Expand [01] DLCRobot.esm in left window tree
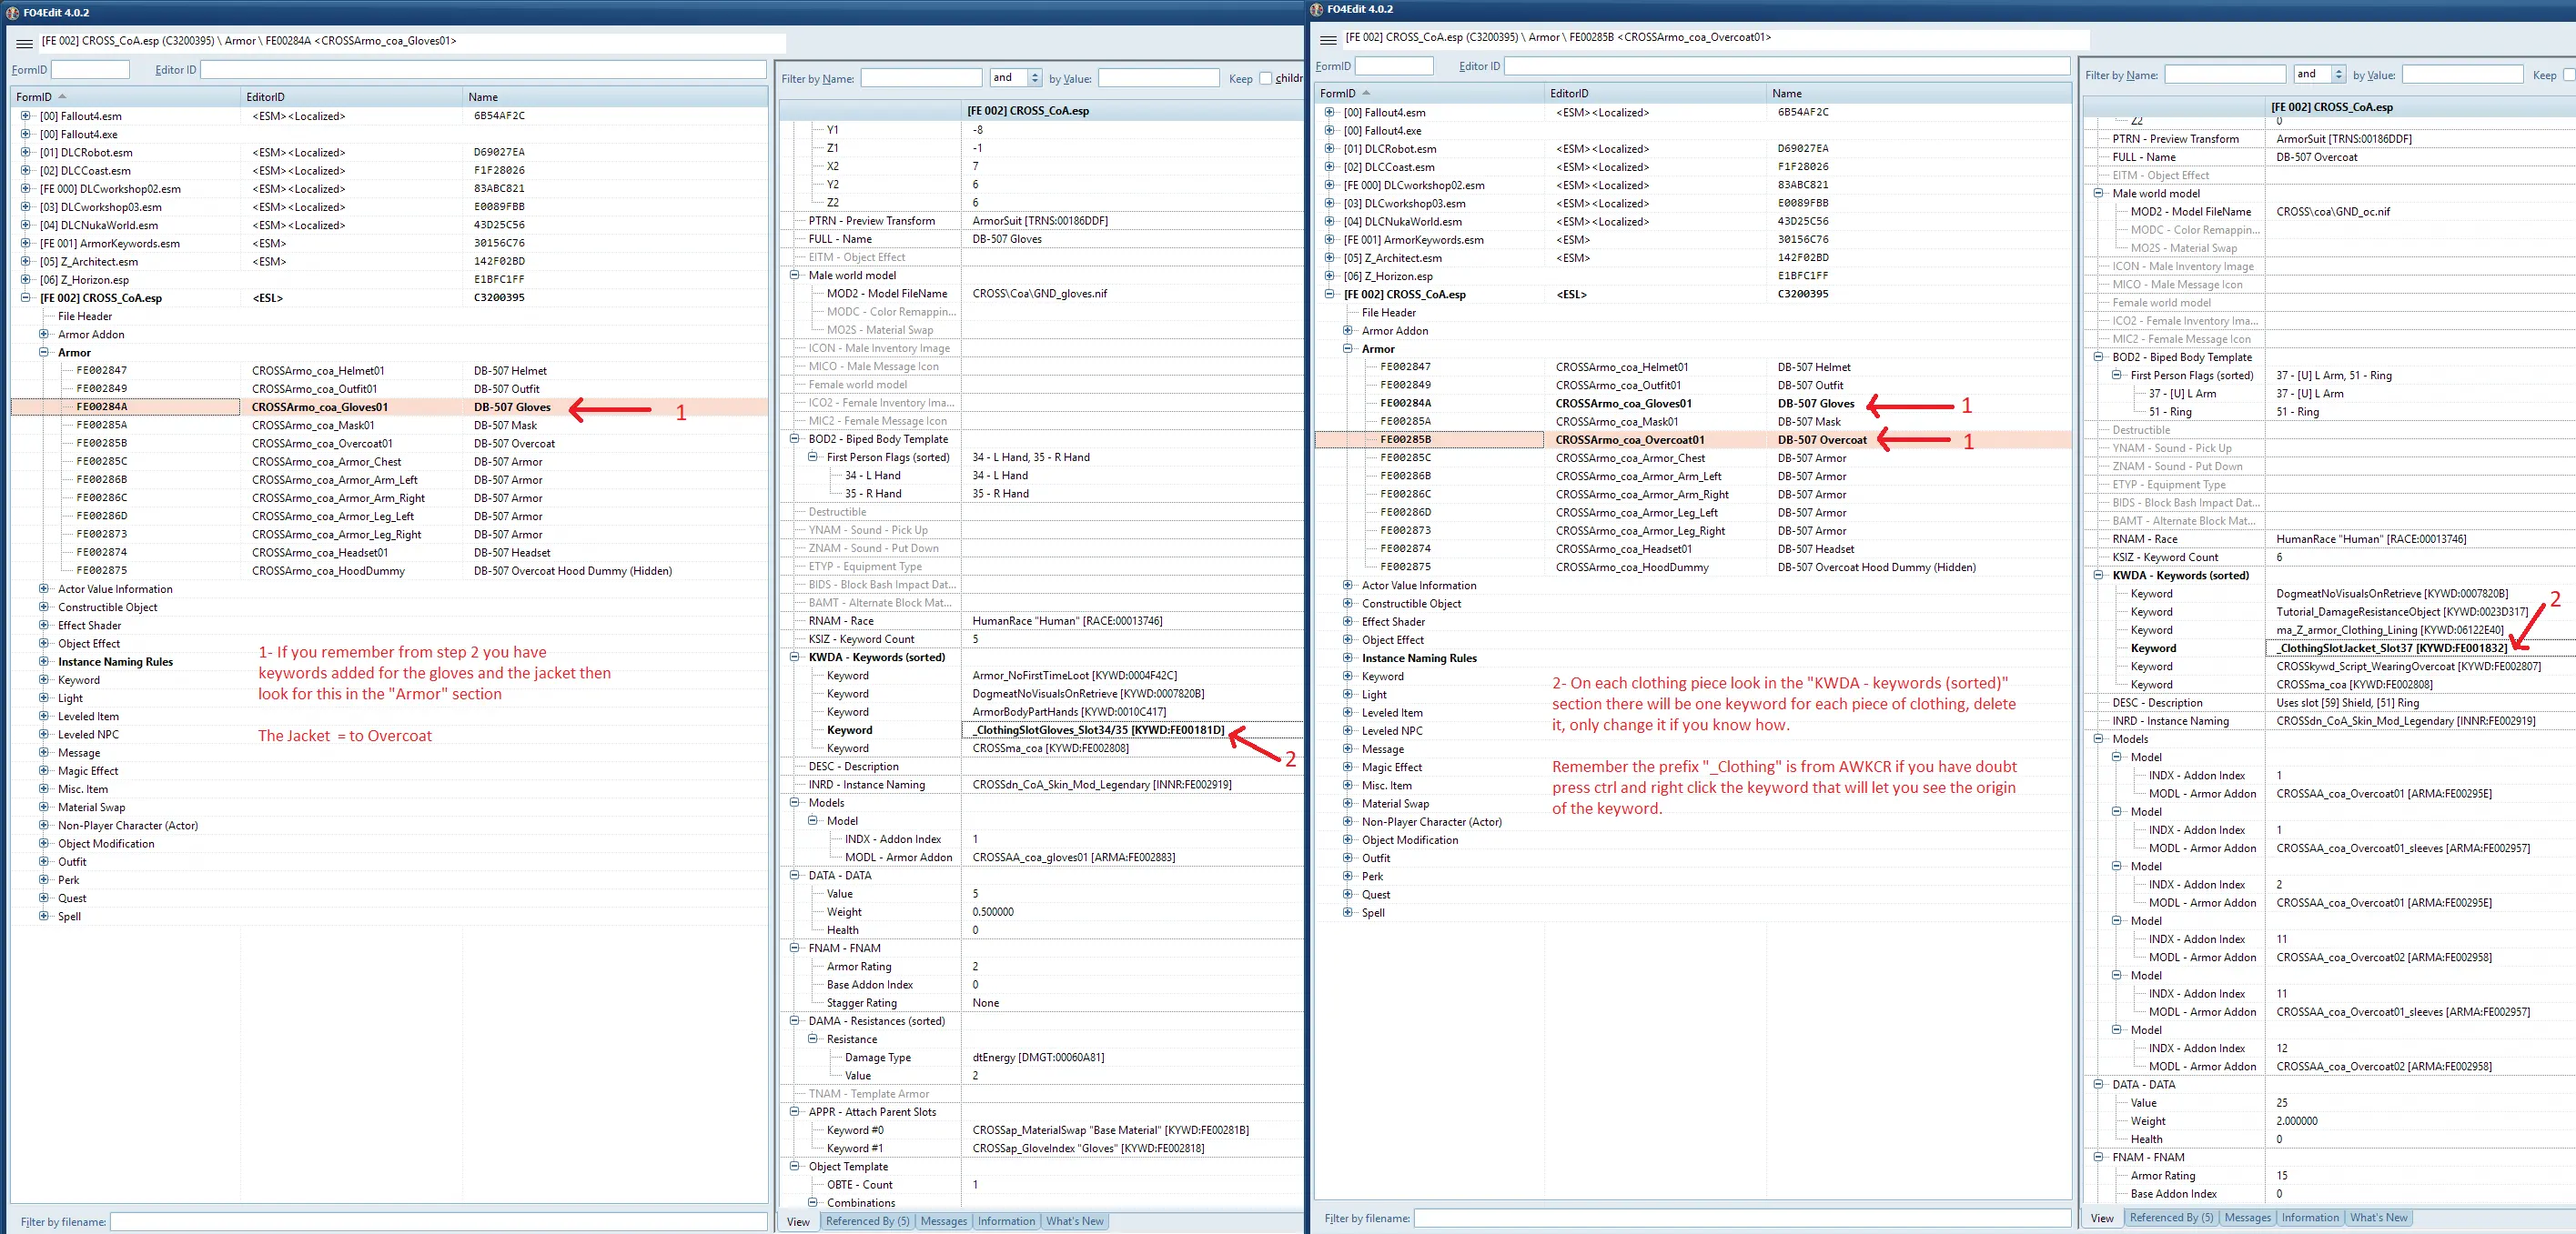 click(25, 152)
